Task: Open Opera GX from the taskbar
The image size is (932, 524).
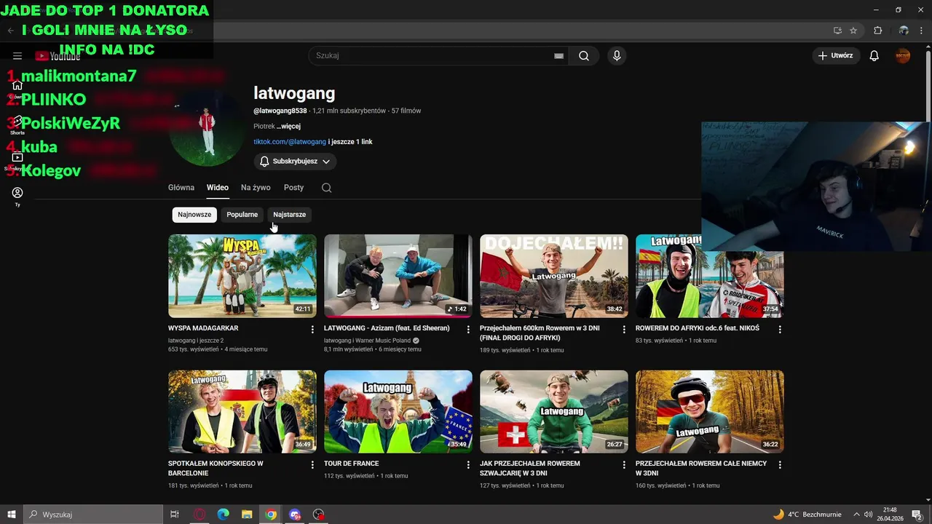Action: click(x=200, y=515)
